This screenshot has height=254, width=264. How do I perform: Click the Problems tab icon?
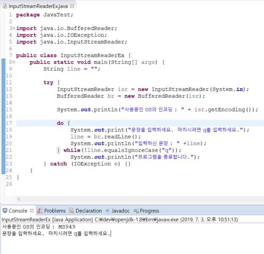pos(40,211)
